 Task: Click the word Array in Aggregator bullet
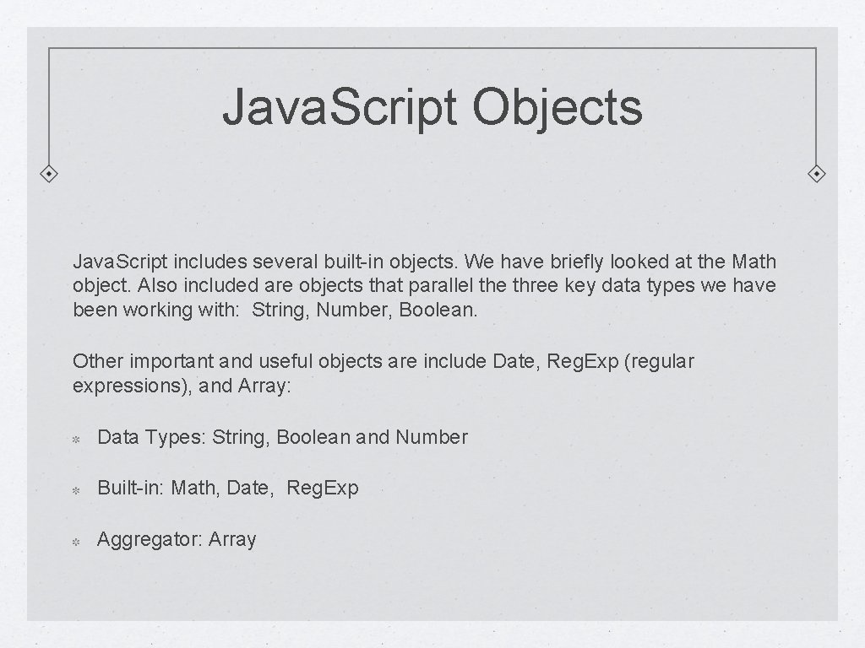(231, 539)
